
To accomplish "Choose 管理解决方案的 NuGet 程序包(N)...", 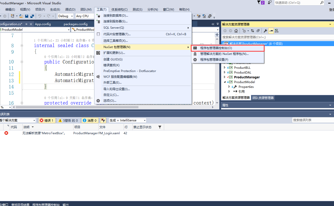I will tap(228, 54).
